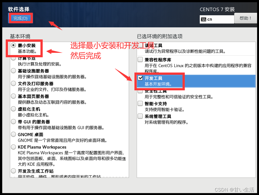This screenshot has height=195, width=259.
Task: Enable the 兼容性程序库 checkbox
Action: (x=140, y=59)
